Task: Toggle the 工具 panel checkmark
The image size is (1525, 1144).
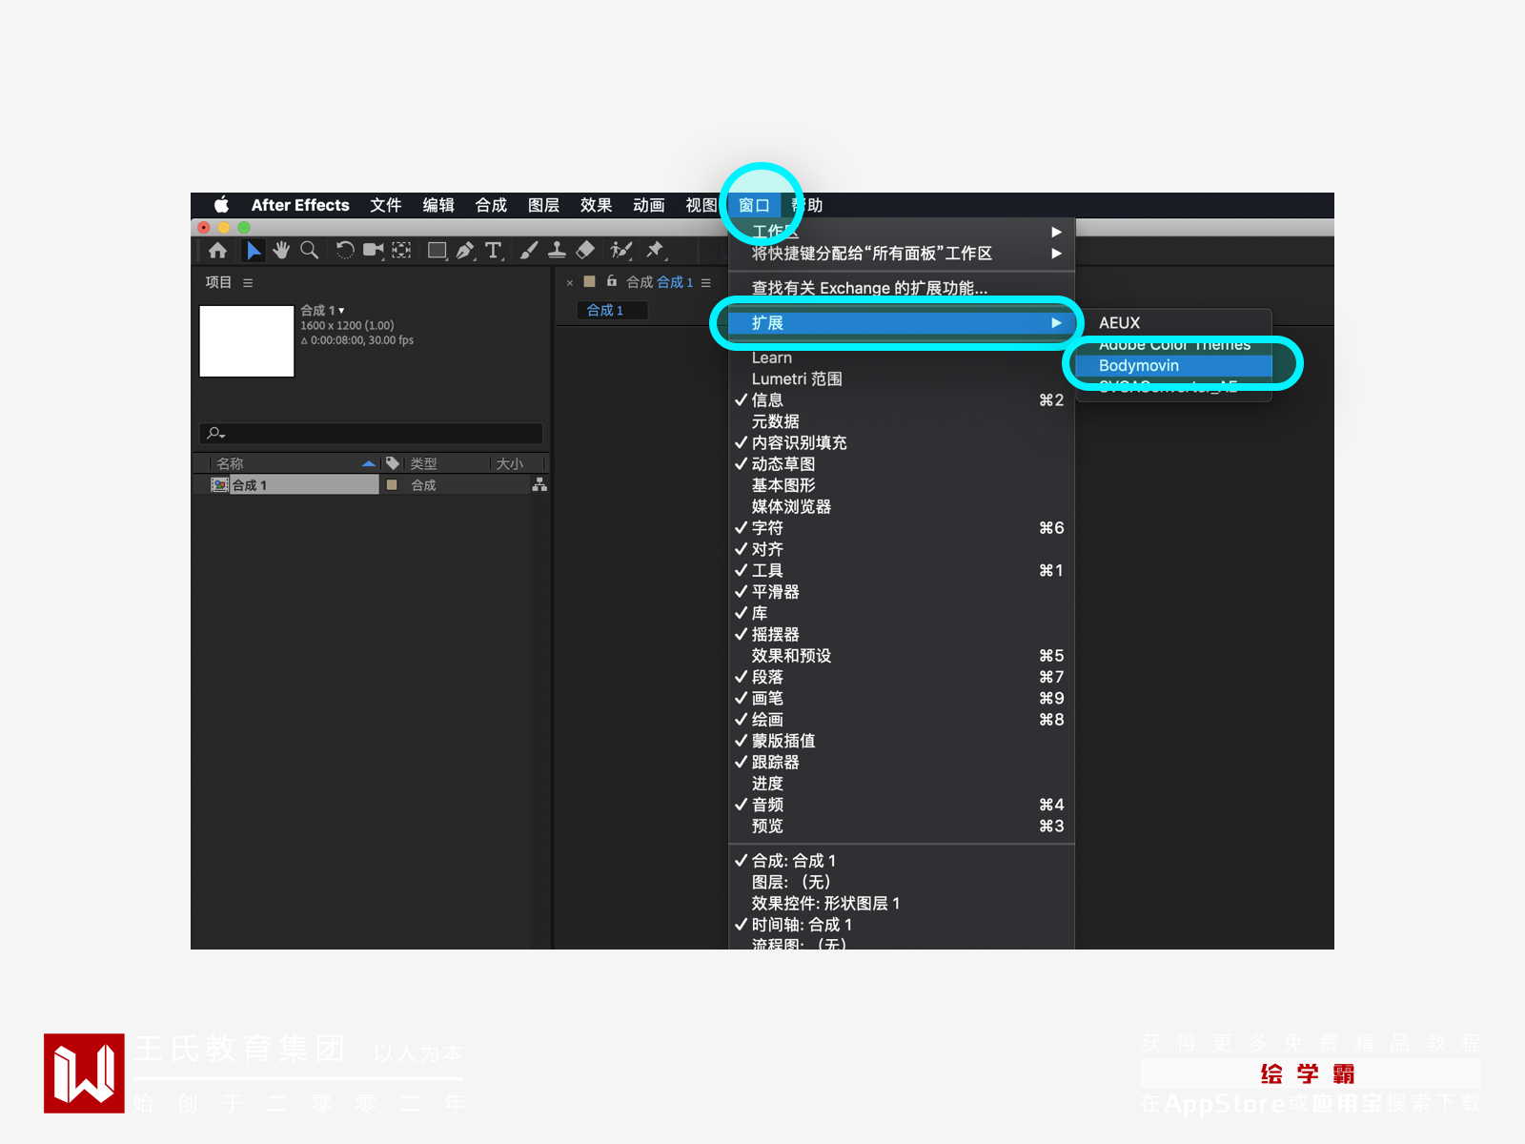Action: coord(741,570)
